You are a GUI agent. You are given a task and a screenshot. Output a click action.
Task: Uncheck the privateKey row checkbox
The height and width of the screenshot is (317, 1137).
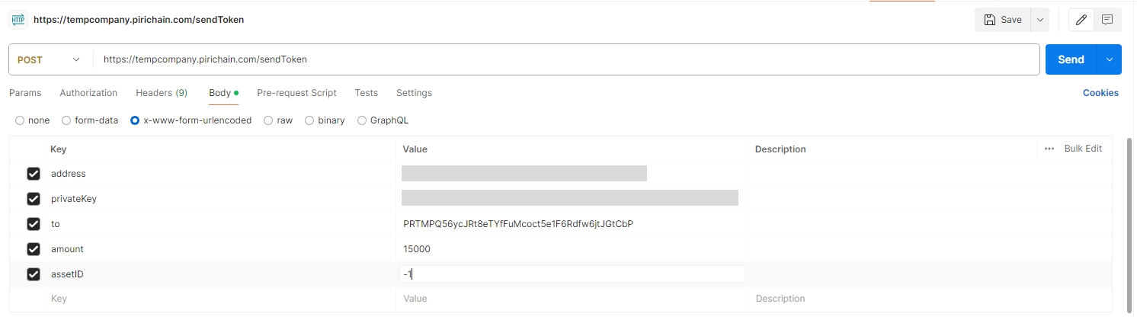(34, 199)
